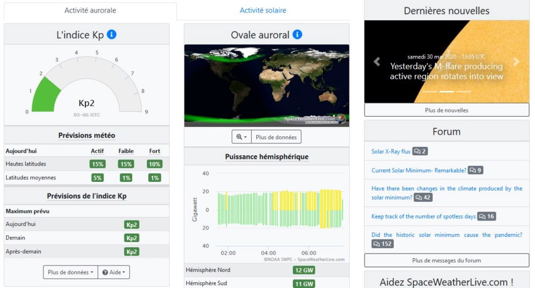Click the 1% Fort badge for Latitudes moyennes

(155, 178)
